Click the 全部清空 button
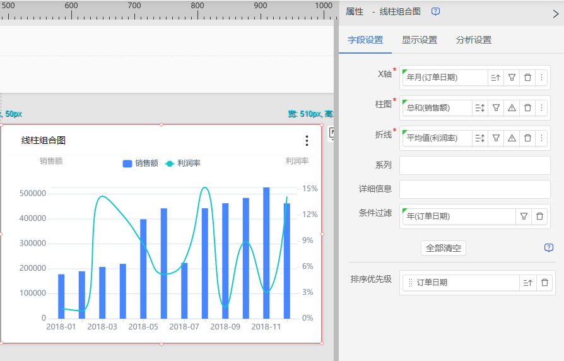Viewport: 564px width, 361px height. pos(443,248)
